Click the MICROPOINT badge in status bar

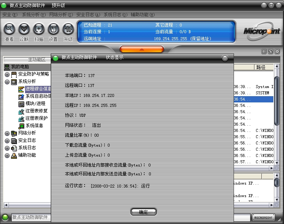(263, 217)
